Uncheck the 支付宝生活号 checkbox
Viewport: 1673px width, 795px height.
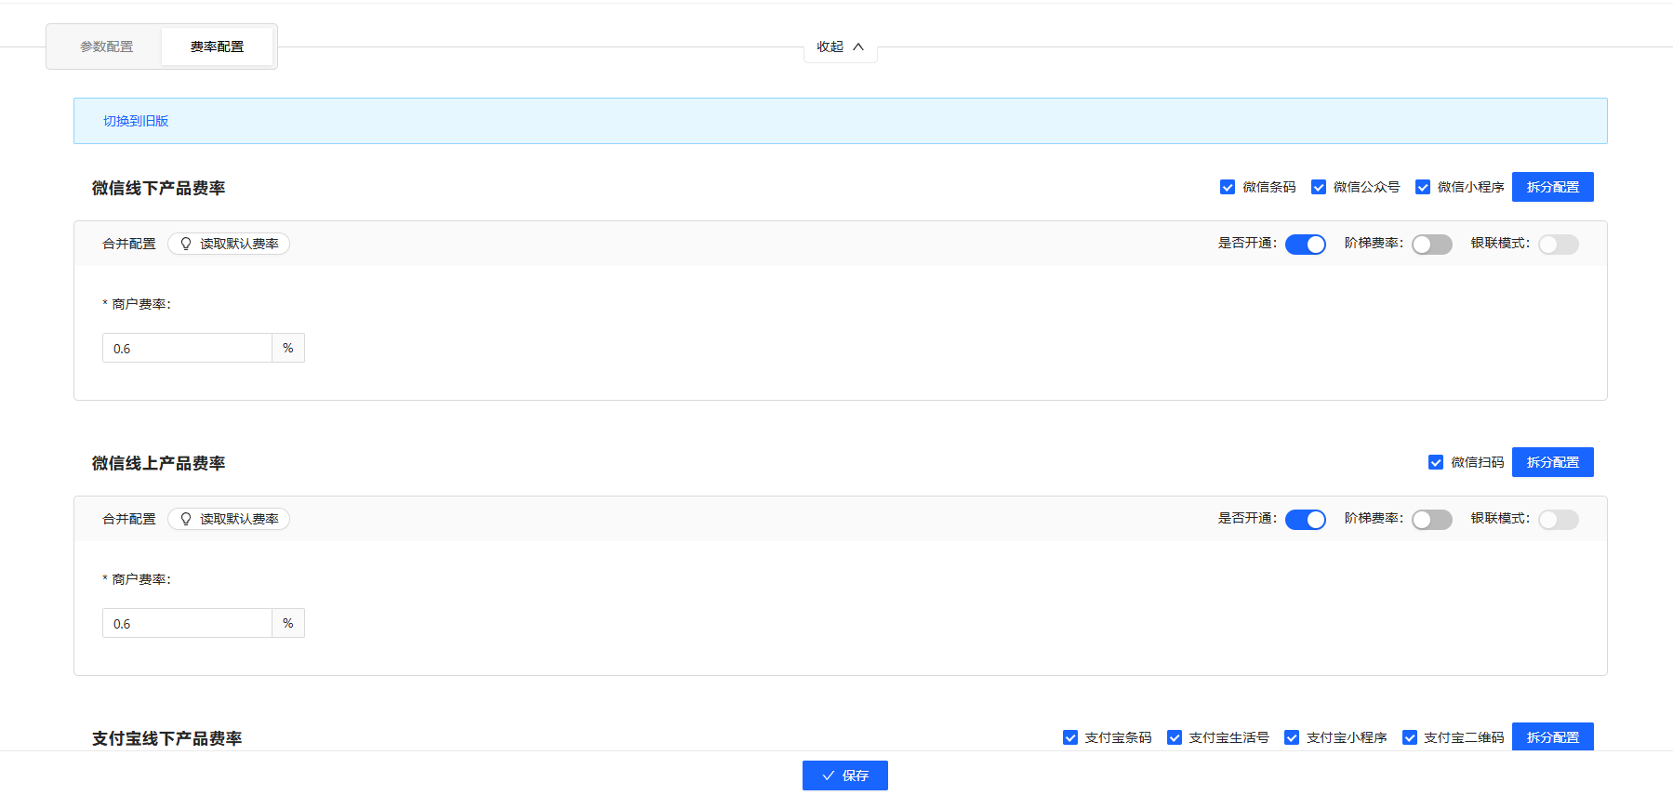pos(1175,737)
